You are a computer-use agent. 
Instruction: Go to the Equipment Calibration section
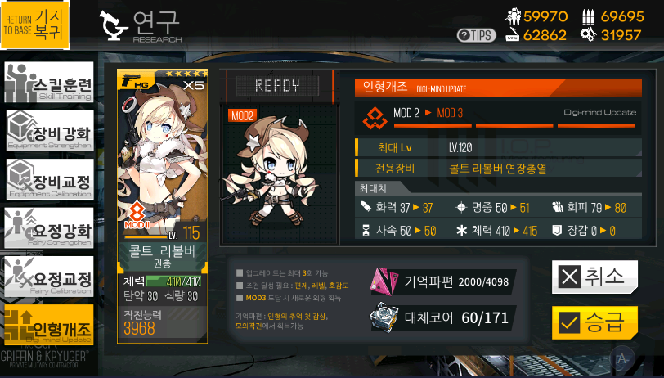[50, 179]
